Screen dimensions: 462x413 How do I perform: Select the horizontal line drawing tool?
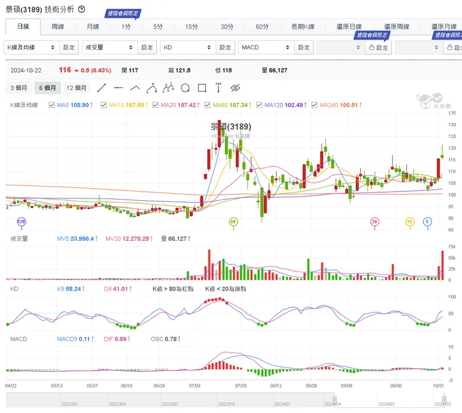click(x=118, y=88)
